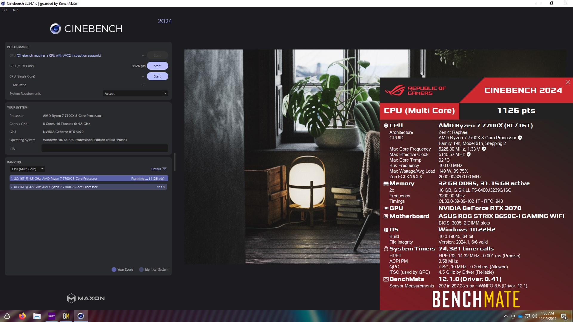573x322 pixels.
Task: Open the File menu
Action: pyautogui.click(x=5, y=10)
